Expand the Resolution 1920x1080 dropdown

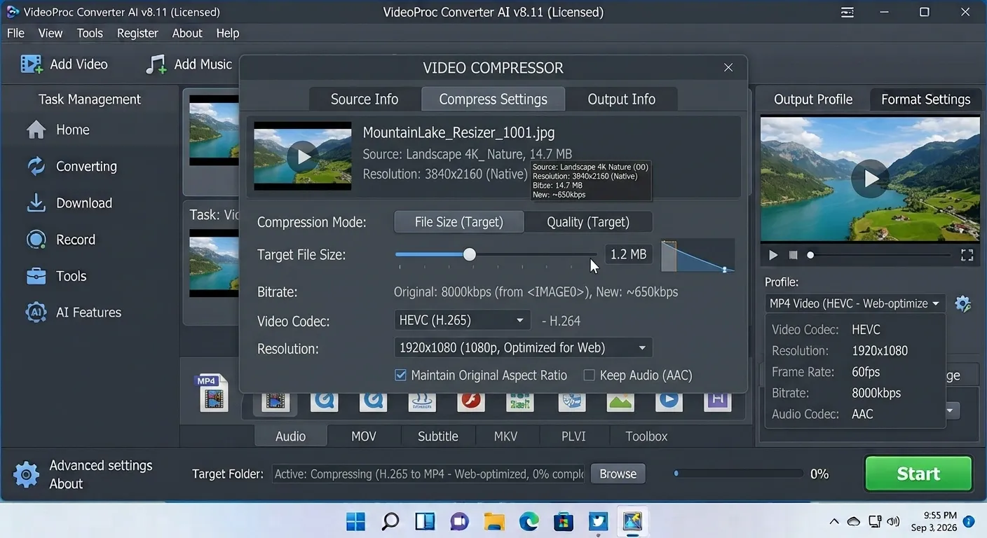523,347
